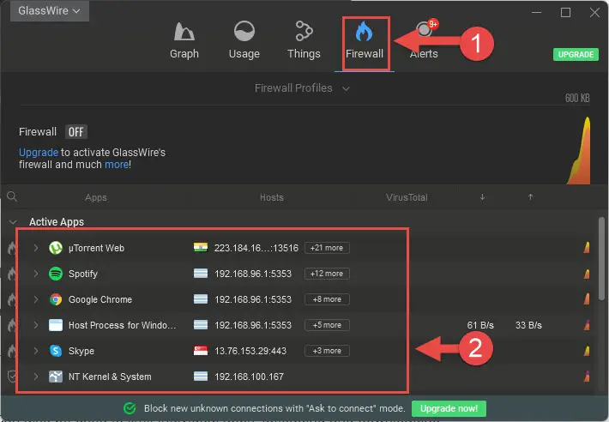The width and height of the screenshot is (609, 422).
Task: Click the mini graph for NT Kernel & System
Action: [587, 377]
